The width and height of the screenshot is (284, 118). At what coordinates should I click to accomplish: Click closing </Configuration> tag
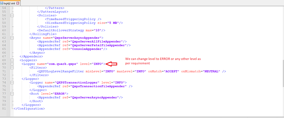(29, 109)
